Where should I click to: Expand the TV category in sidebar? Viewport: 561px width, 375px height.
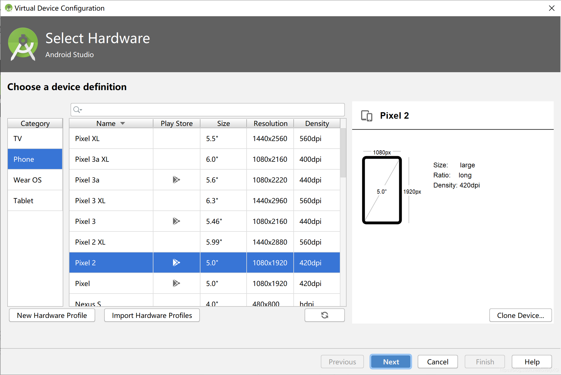pos(35,139)
